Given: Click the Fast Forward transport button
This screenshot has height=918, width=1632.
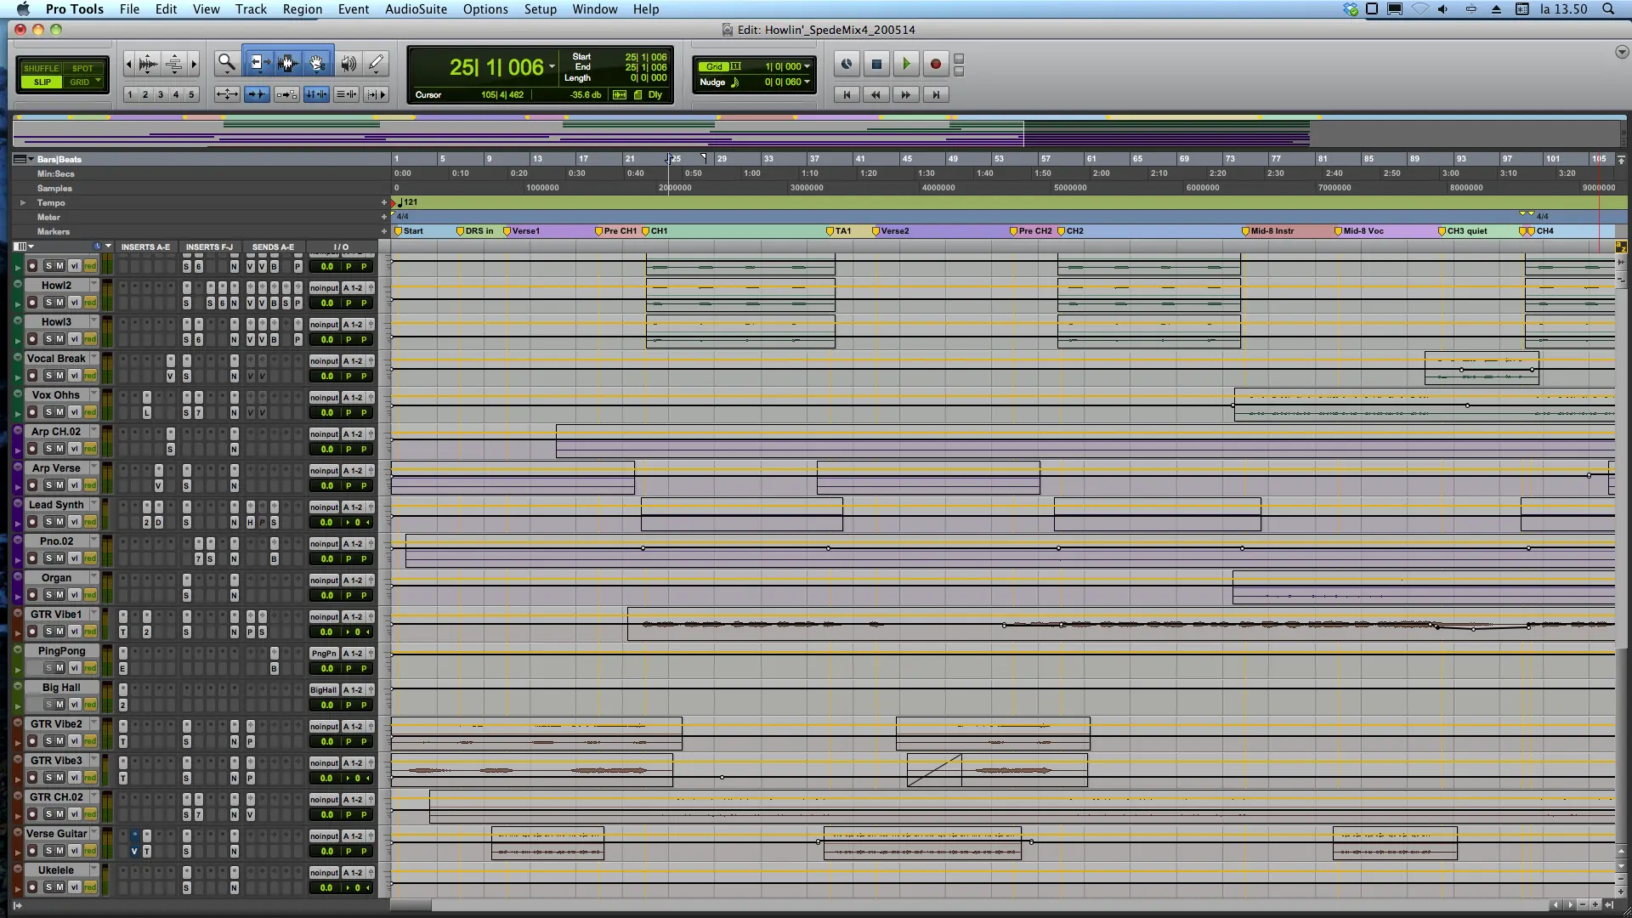Looking at the screenshot, I should pos(906,94).
